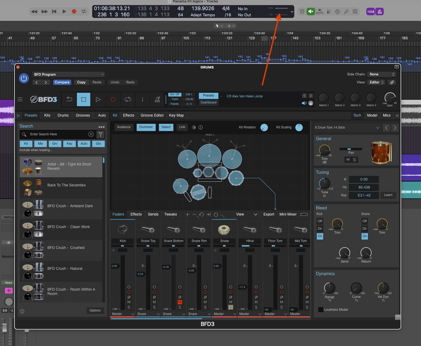This screenshot has height=346, width=421.
Task: Open the BFD Program preset dropdown
Action: [69, 74]
